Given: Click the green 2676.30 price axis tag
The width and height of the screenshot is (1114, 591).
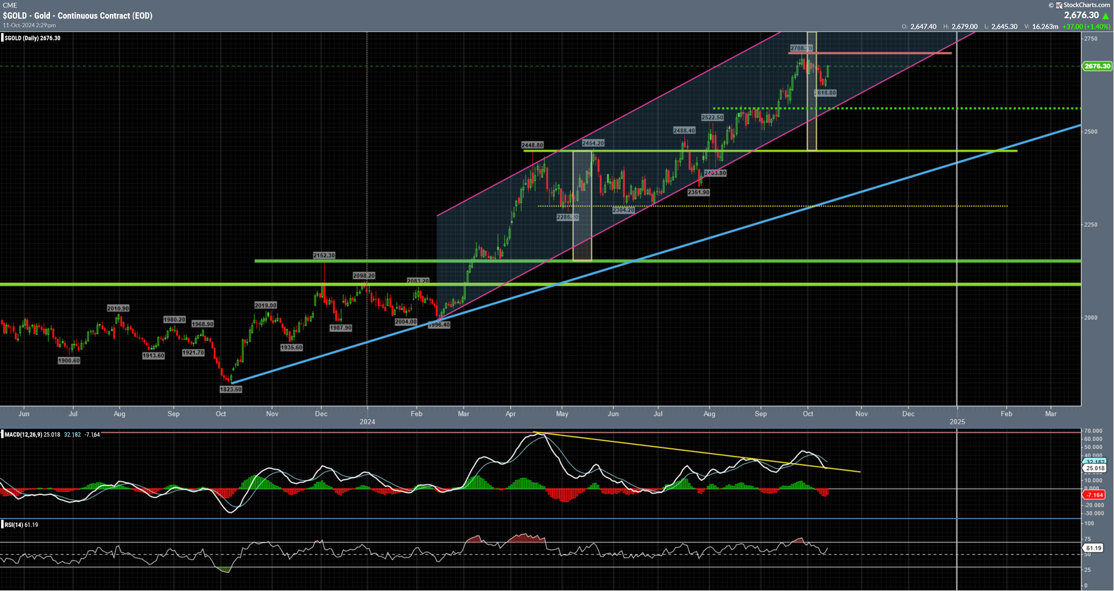Looking at the screenshot, I should click(x=1098, y=66).
